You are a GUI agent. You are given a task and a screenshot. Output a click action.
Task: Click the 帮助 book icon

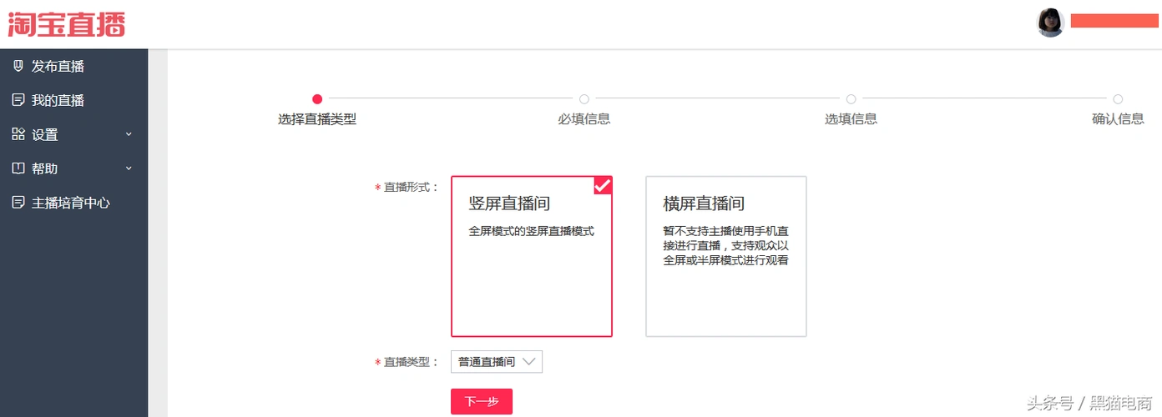pyautogui.click(x=18, y=168)
